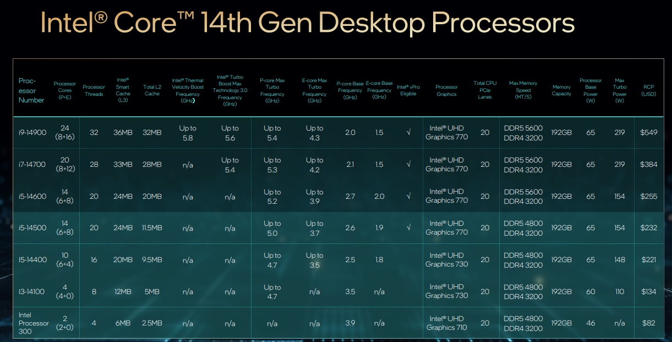Select the "110" max turbo power value

coord(620,291)
